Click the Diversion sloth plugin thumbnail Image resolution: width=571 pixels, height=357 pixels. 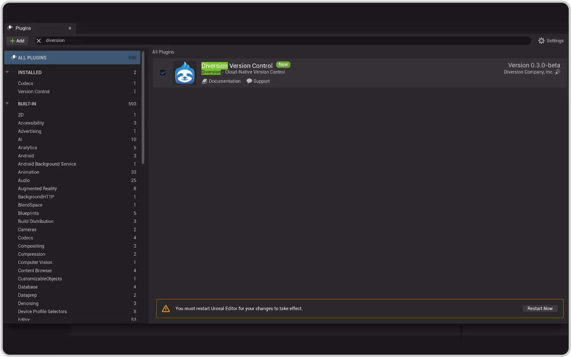point(185,73)
